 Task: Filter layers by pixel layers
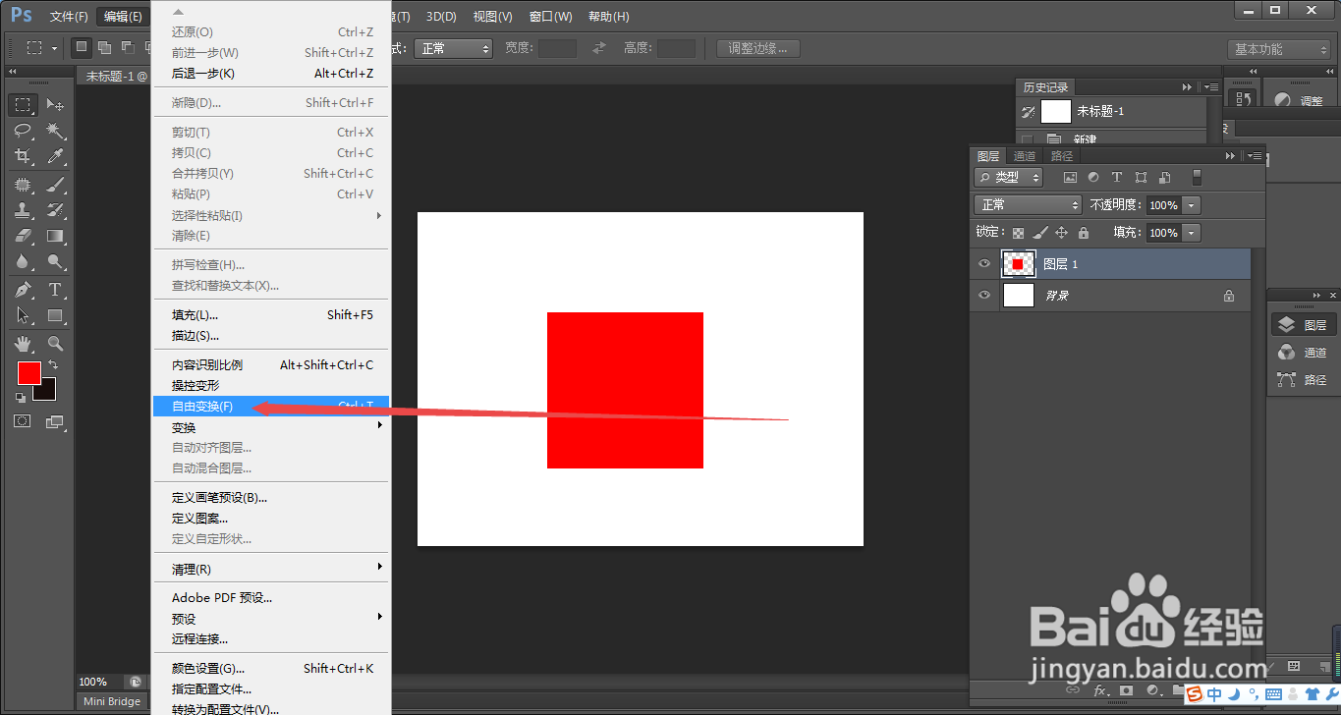coord(1071,178)
